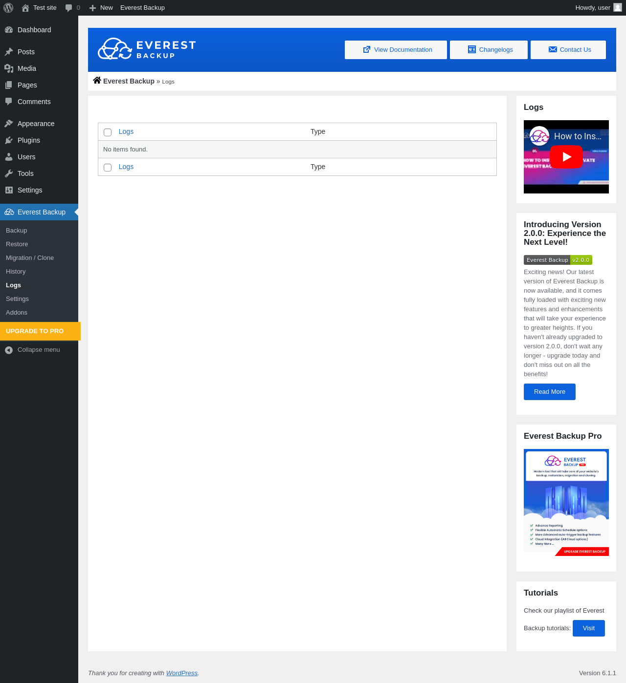Click the Contact Us envelope icon

553,49
